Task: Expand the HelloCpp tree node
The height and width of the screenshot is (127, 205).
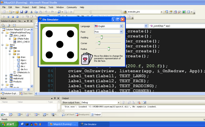Action: [6, 75]
